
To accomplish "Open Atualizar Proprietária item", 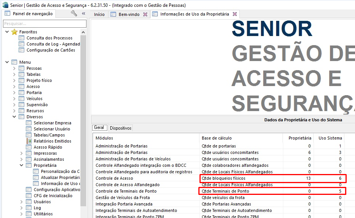I will click(x=60, y=177).
